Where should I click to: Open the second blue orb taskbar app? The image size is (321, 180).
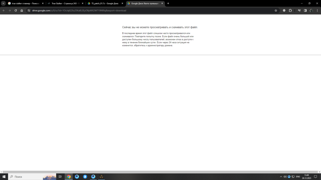pos(93,176)
